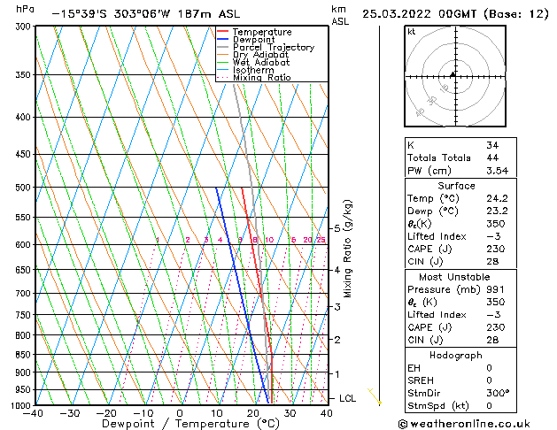557x430 pixels.
Task: Click the yellow wind barb near surface
Action: (x=375, y=396)
